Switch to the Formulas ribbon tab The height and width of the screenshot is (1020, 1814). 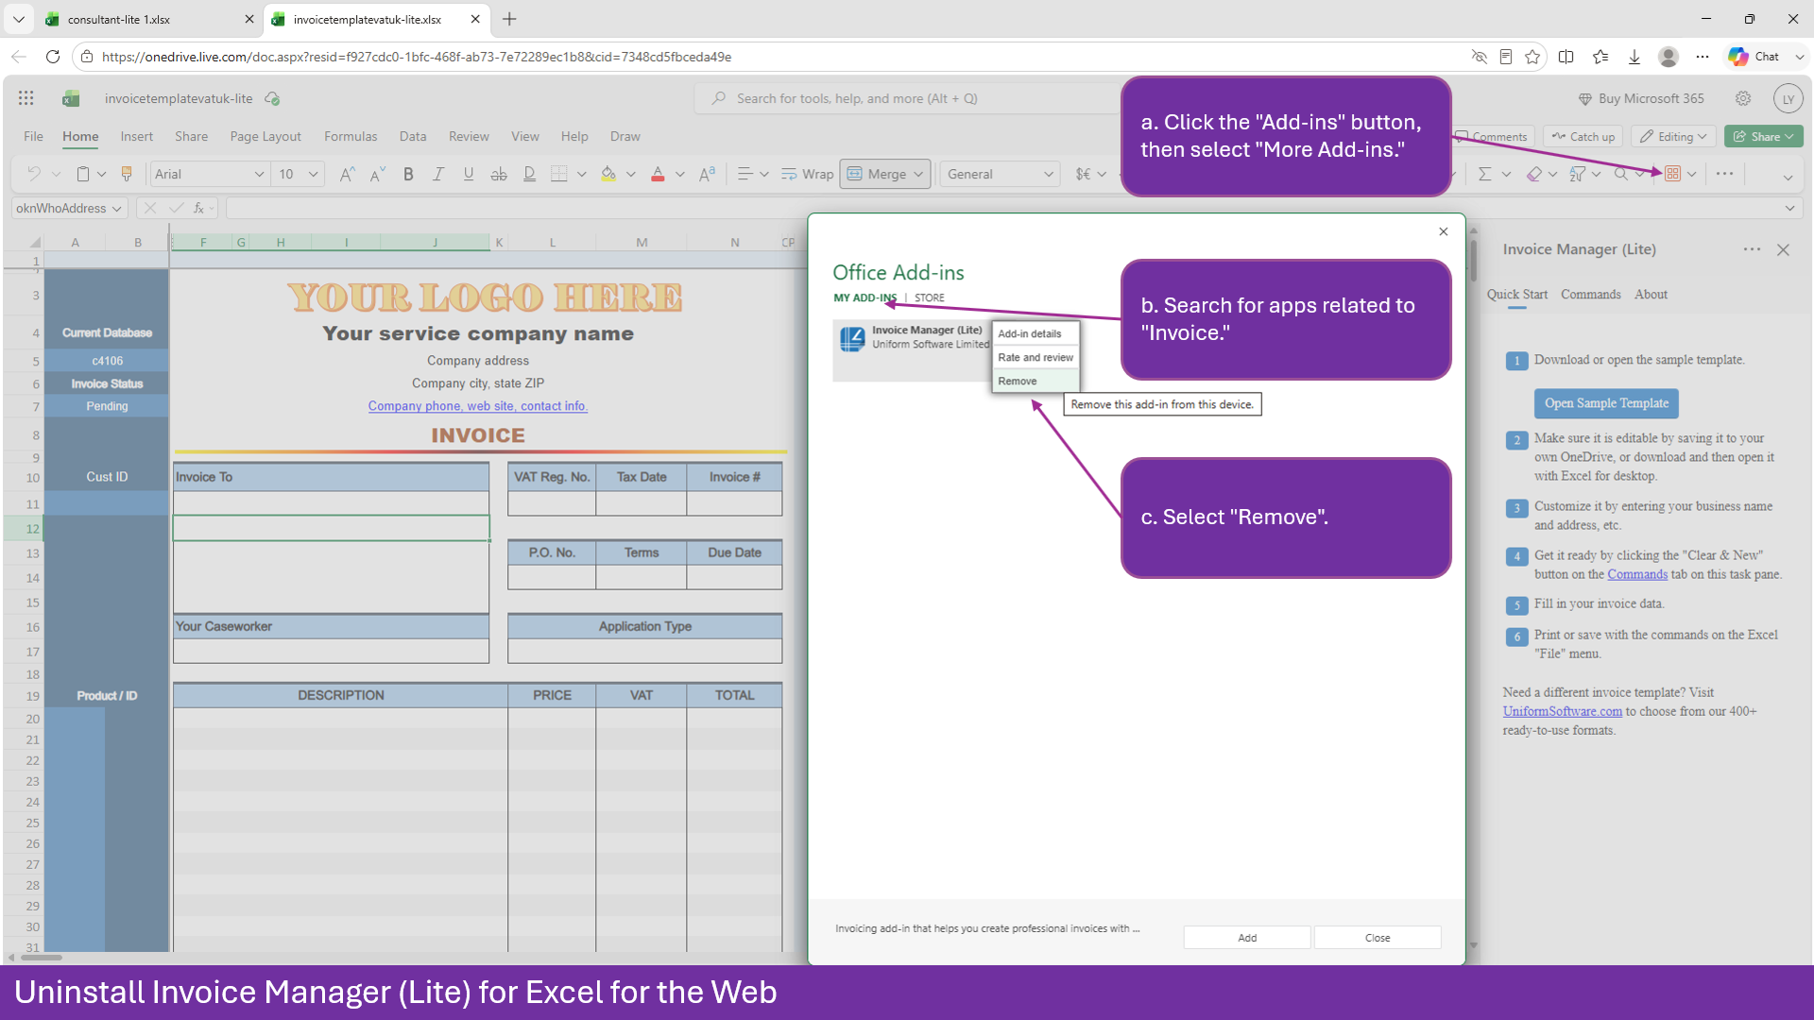pyautogui.click(x=351, y=136)
